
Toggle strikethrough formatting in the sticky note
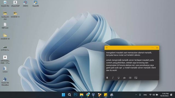124,78
